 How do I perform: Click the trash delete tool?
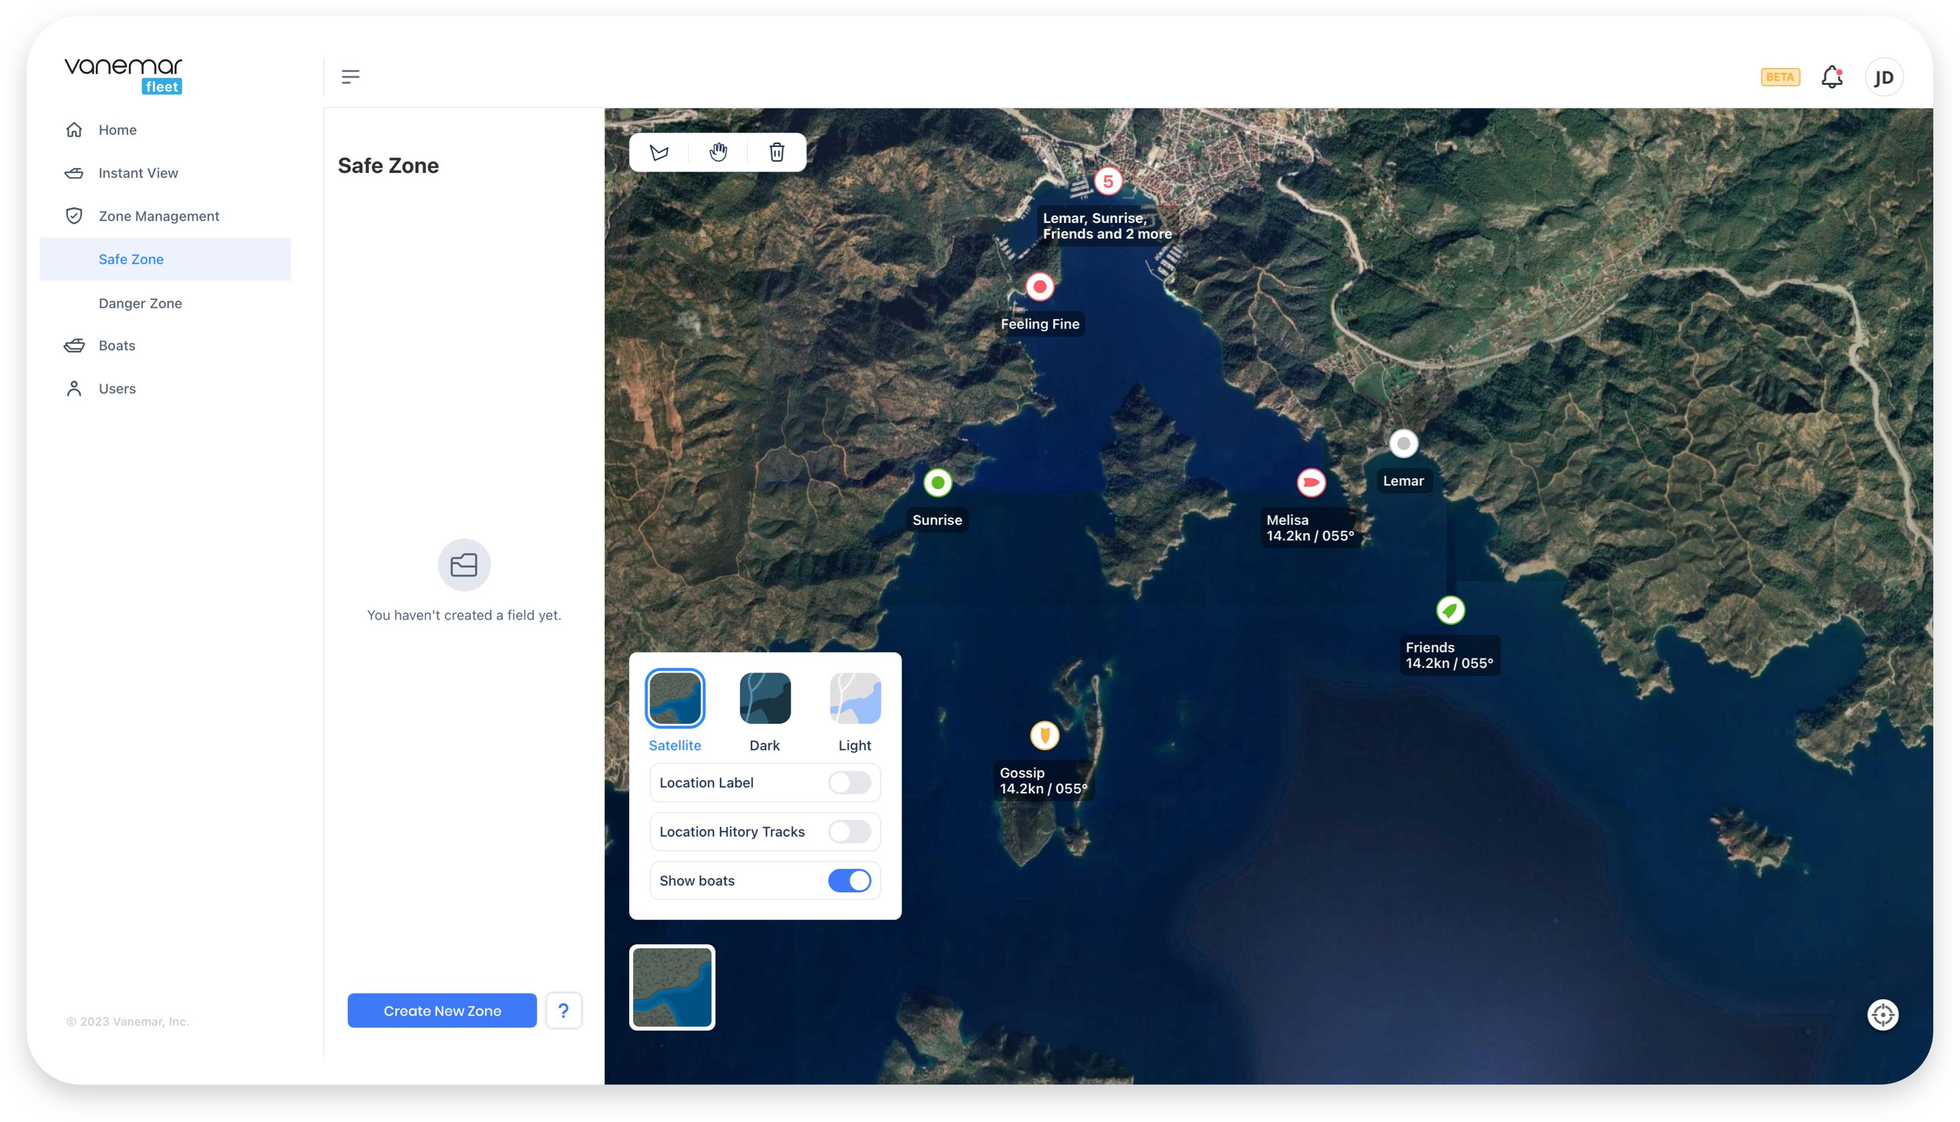coord(777,152)
